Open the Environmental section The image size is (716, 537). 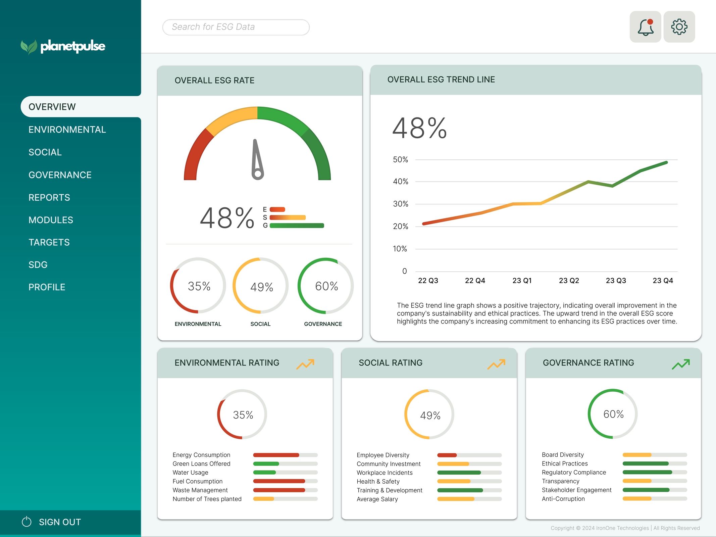67,130
